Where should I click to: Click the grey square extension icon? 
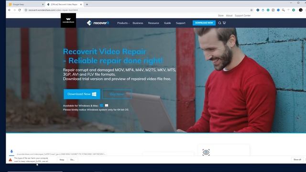[x=273, y=10]
